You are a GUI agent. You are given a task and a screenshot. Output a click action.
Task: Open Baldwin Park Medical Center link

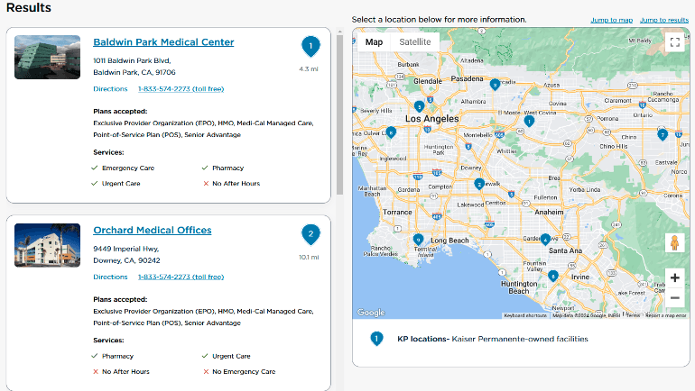pyautogui.click(x=163, y=42)
